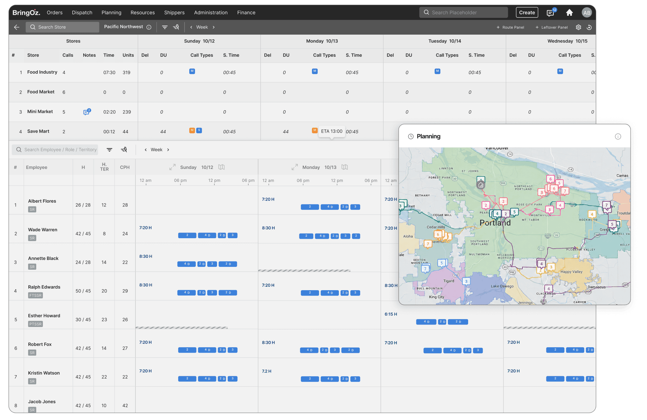Add a Leftover Panel
This screenshot has width=647, height=420.
click(x=551, y=27)
